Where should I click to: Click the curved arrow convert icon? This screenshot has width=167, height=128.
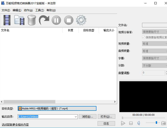point(44,20)
